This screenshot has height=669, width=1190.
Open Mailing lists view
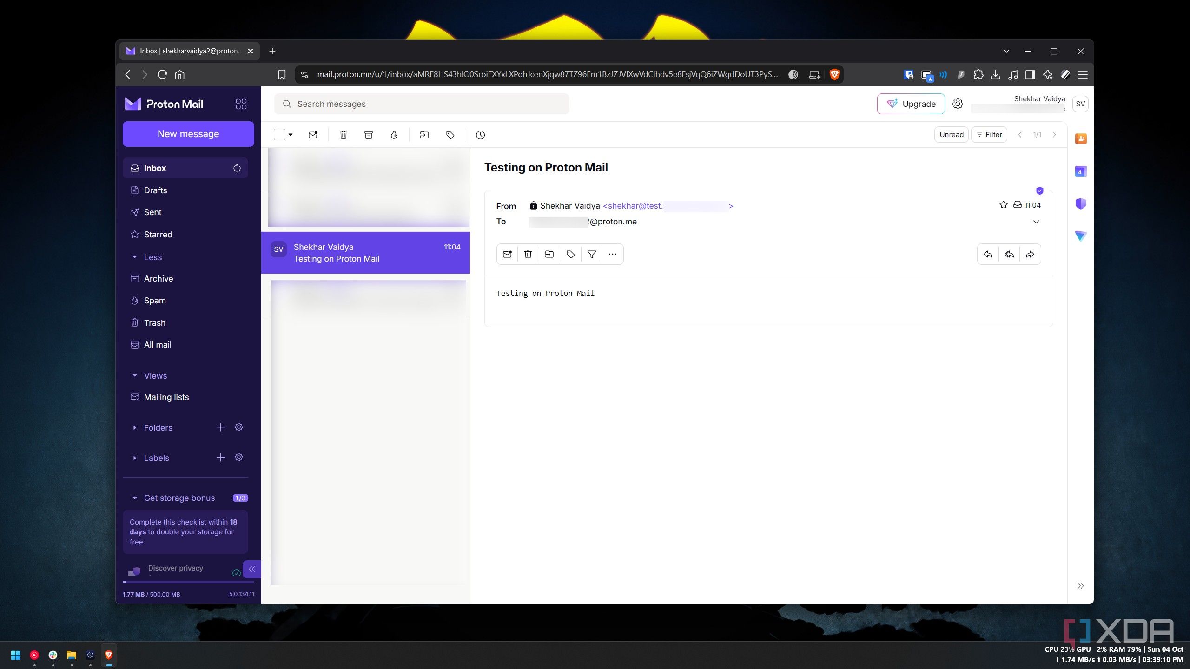pos(185,397)
